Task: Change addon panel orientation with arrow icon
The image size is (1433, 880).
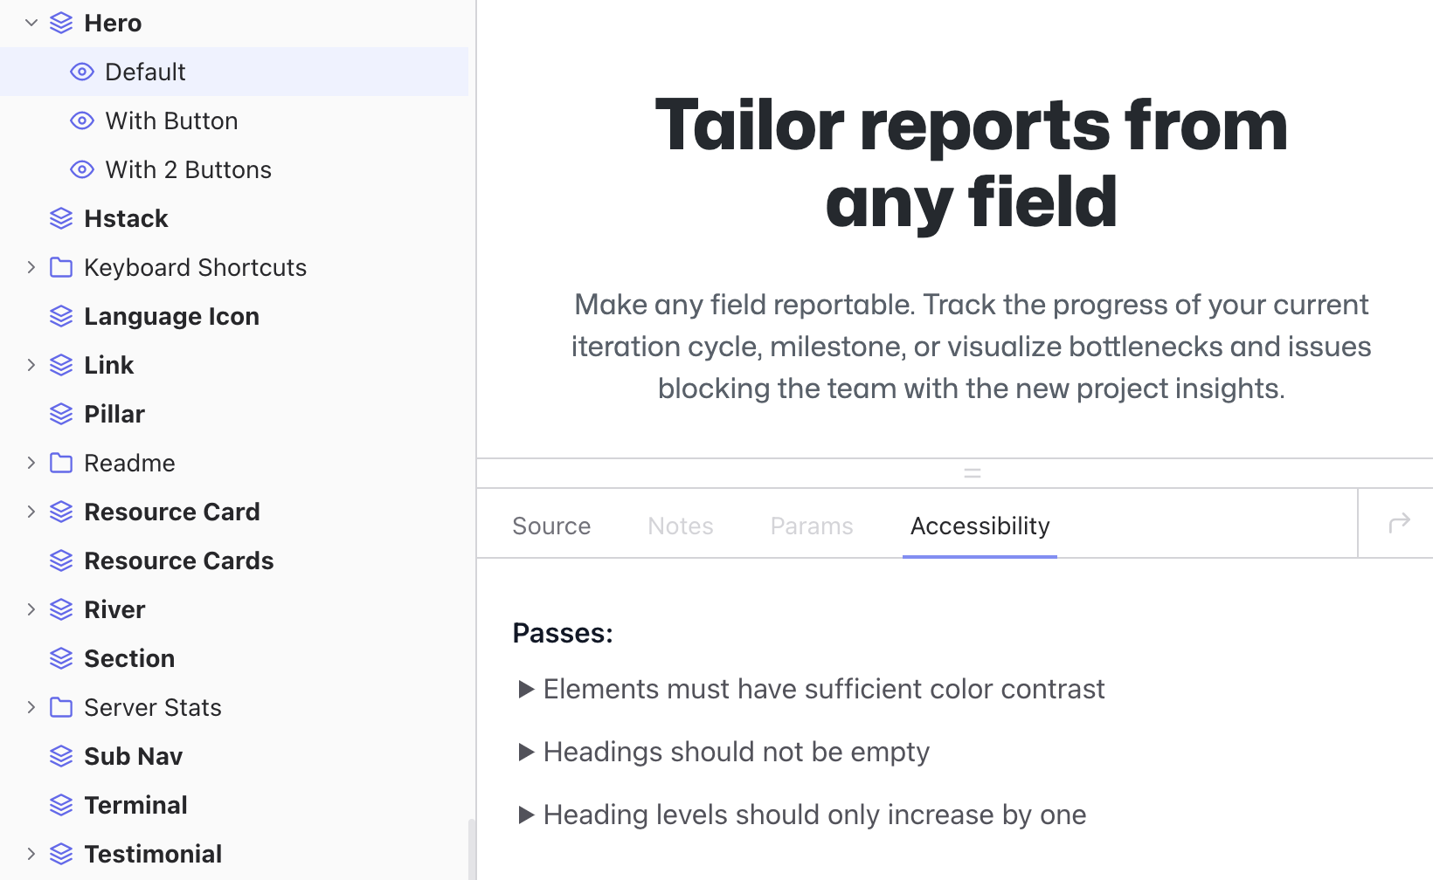Action: point(1400,523)
